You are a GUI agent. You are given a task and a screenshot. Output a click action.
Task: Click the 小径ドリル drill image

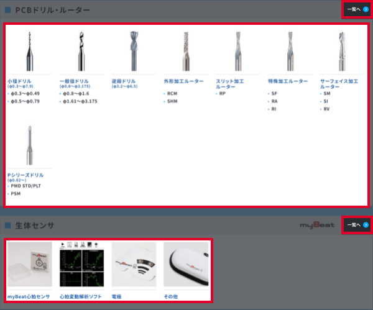click(29, 52)
